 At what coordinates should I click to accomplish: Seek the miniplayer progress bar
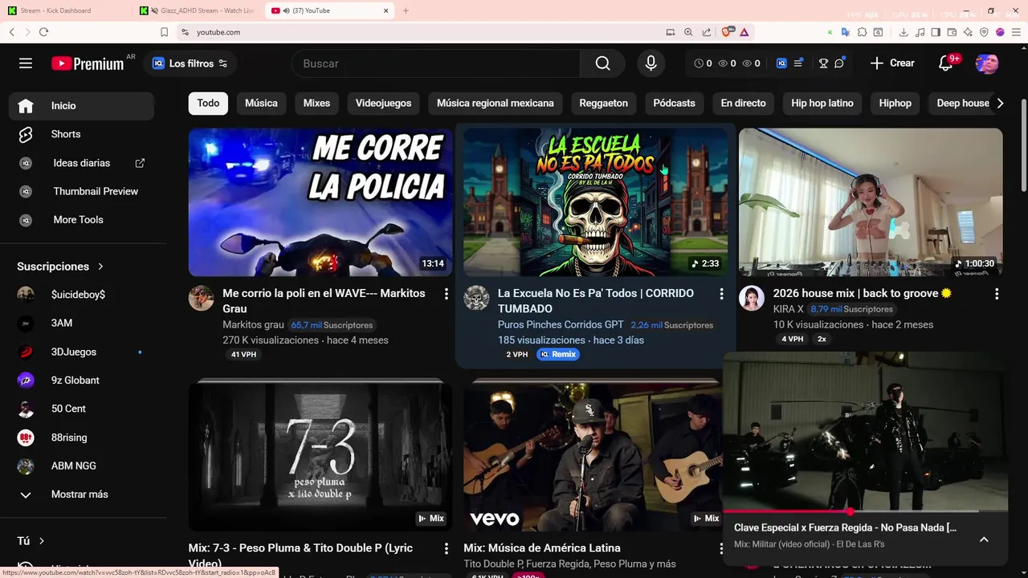point(865,511)
